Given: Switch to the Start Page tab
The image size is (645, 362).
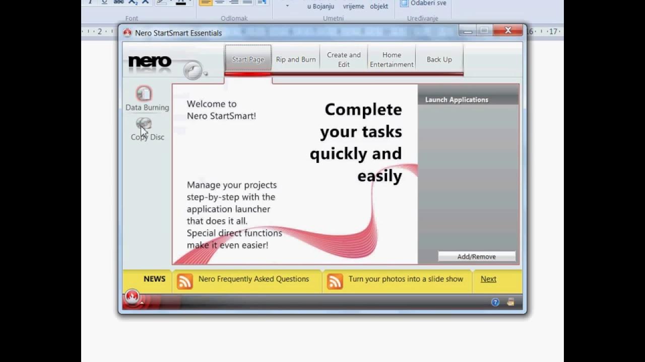Looking at the screenshot, I should 248,59.
